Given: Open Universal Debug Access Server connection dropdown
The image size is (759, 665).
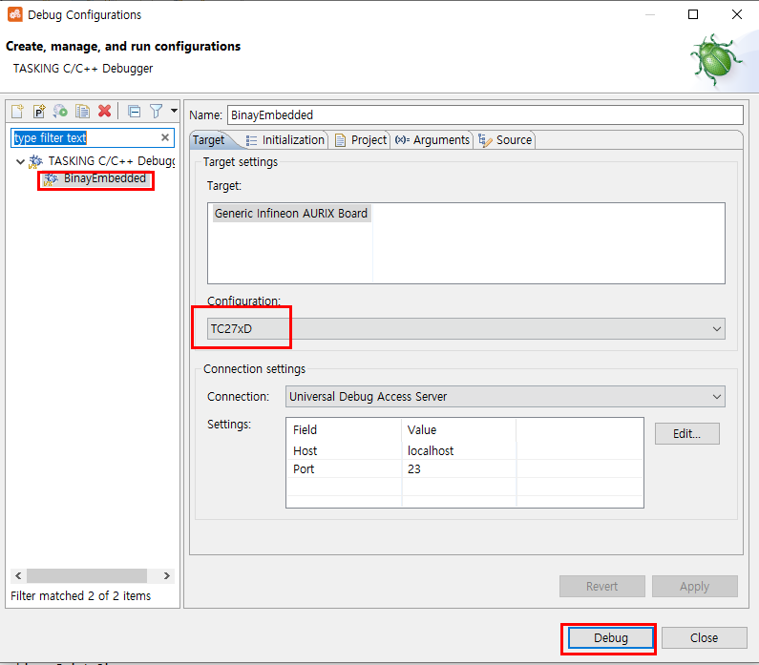Looking at the screenshot, I should pos(505,397).
